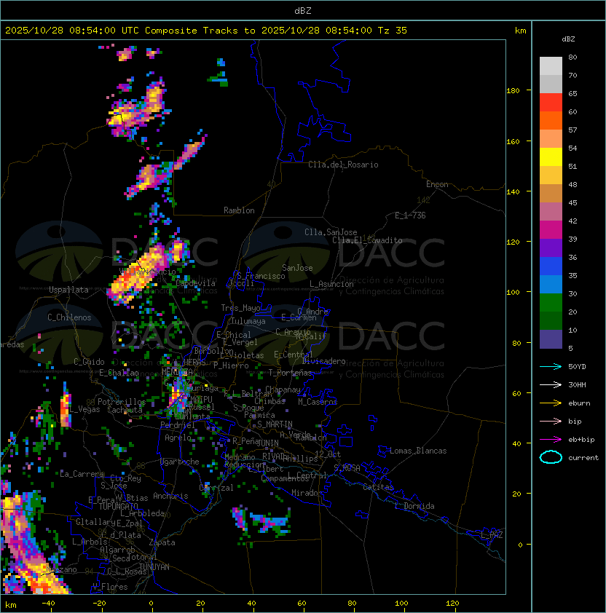Click the 'C_Chilenos' place label

69,317
